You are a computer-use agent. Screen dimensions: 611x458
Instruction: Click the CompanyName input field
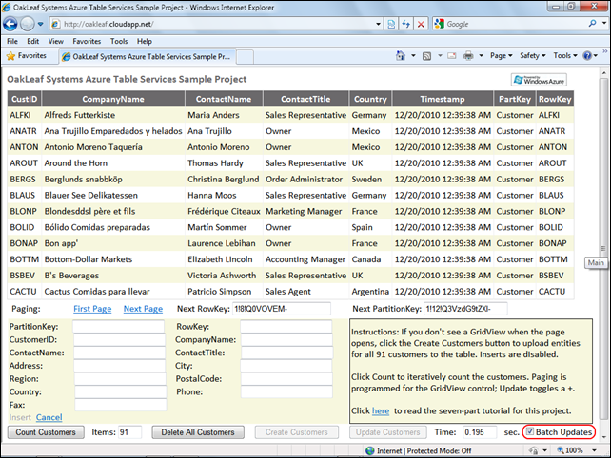[286, 339]
